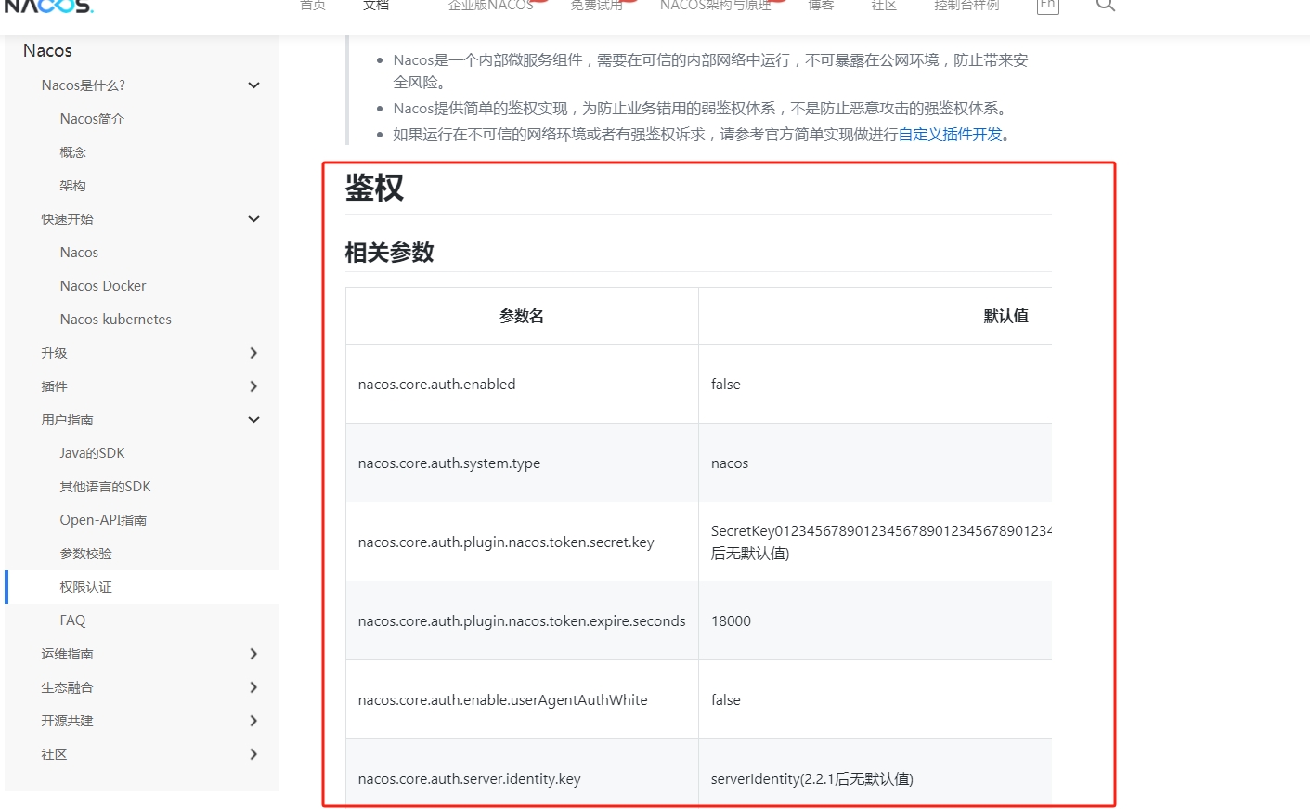
Task: Click the SecretKey default value cell
Action: [x=875, y=542]
